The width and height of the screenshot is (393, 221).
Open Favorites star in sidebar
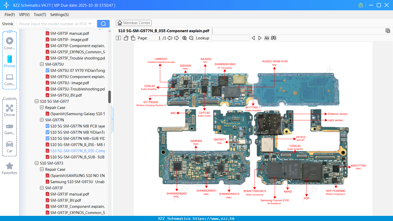pyautogui.click(x=10, y=169)
